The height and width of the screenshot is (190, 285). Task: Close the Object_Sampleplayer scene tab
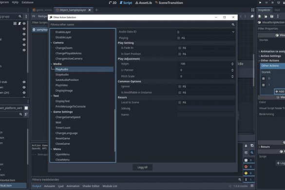point(90,10)
